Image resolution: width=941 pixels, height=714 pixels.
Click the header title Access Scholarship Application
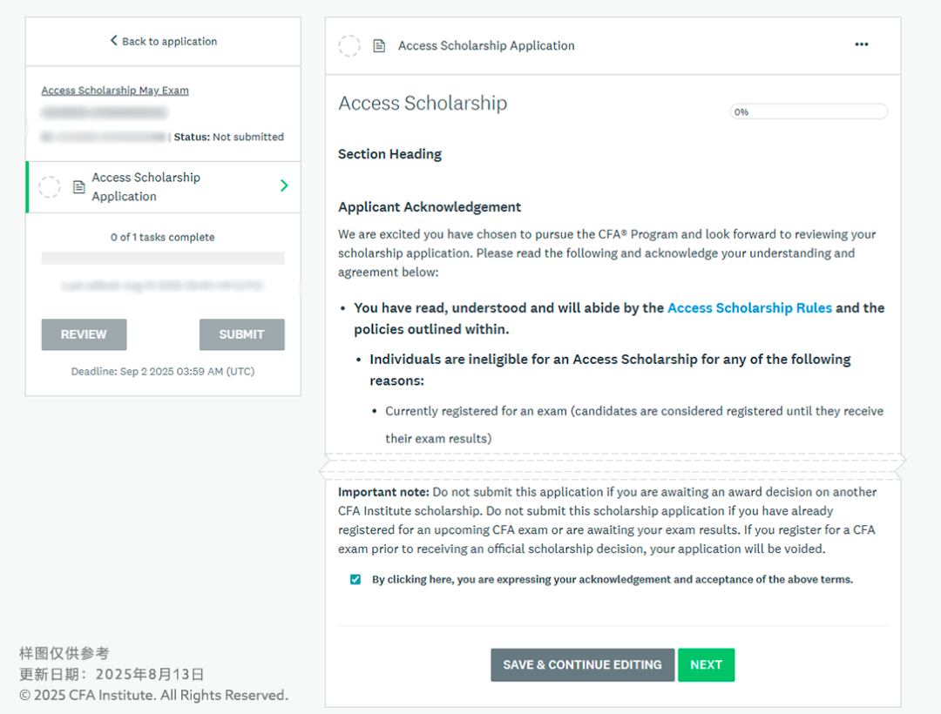tap(486, 46)
